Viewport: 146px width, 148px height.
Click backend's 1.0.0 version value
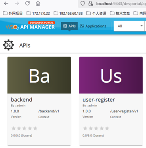point(15,111)
